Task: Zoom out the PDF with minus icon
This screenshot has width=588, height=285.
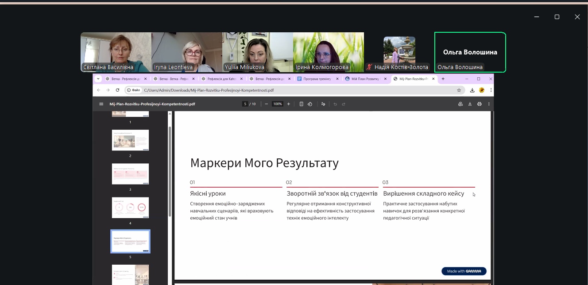Action: point(267,104)
